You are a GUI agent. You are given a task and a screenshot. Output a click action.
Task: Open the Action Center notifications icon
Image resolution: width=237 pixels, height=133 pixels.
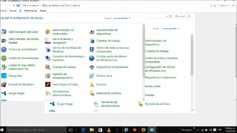tap(215, 130)
